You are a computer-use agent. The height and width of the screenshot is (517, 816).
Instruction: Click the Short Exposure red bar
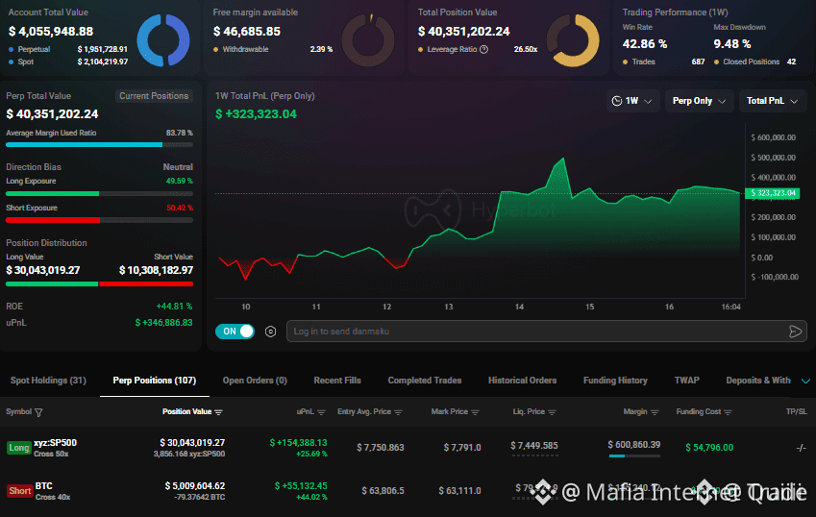point(99,220)
